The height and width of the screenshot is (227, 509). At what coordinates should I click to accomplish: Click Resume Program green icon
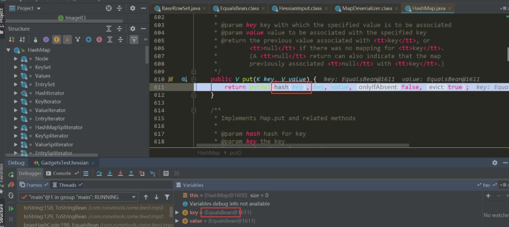pos(11,209)
